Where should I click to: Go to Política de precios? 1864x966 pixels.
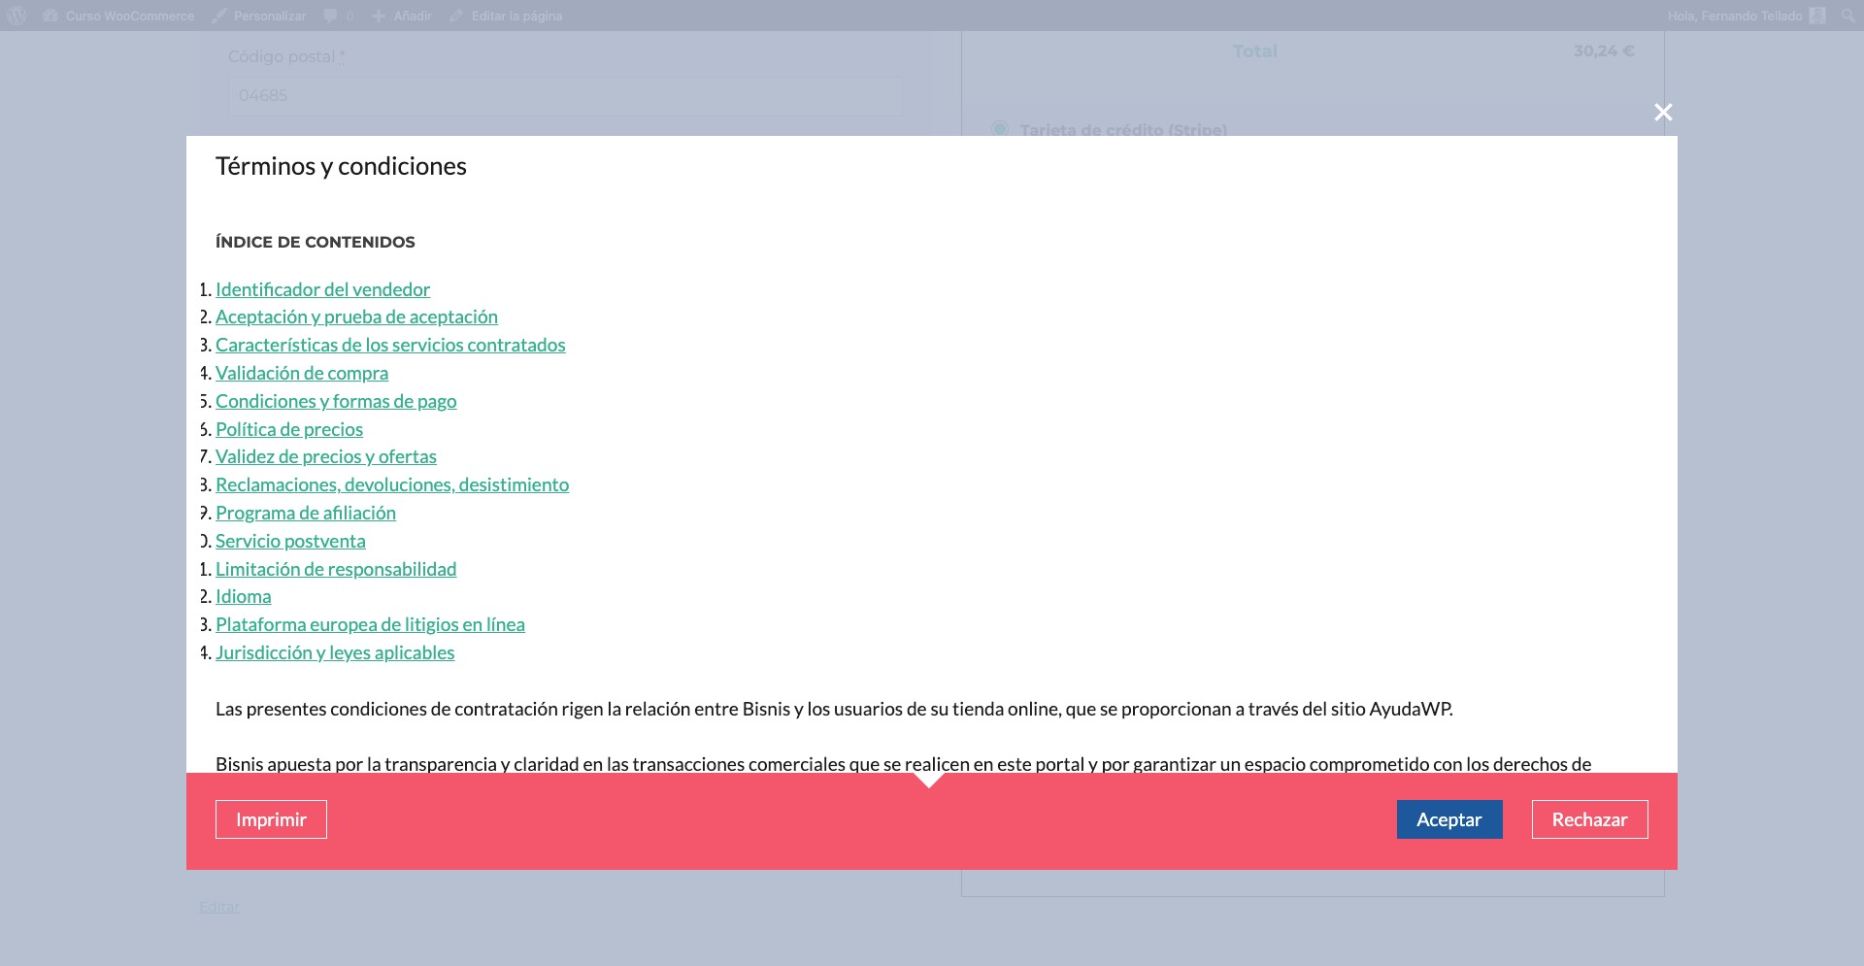(289, 429)
